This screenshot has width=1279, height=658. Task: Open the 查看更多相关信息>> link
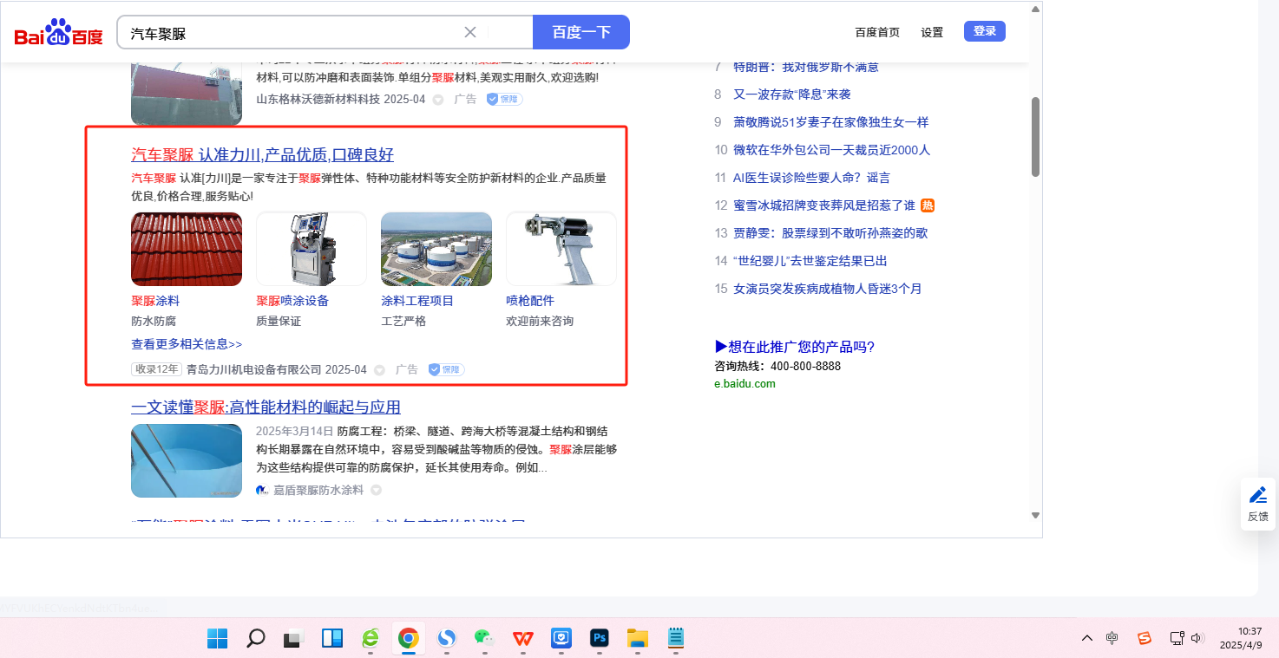[x=187, y=344]
